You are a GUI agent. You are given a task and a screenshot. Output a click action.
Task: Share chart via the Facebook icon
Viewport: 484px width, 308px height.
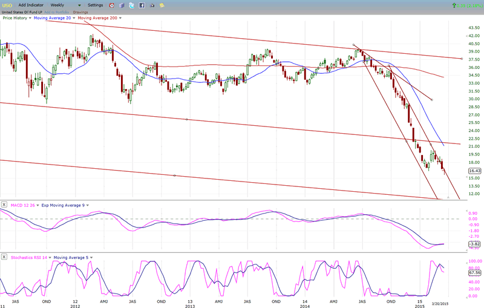point(142,5)
